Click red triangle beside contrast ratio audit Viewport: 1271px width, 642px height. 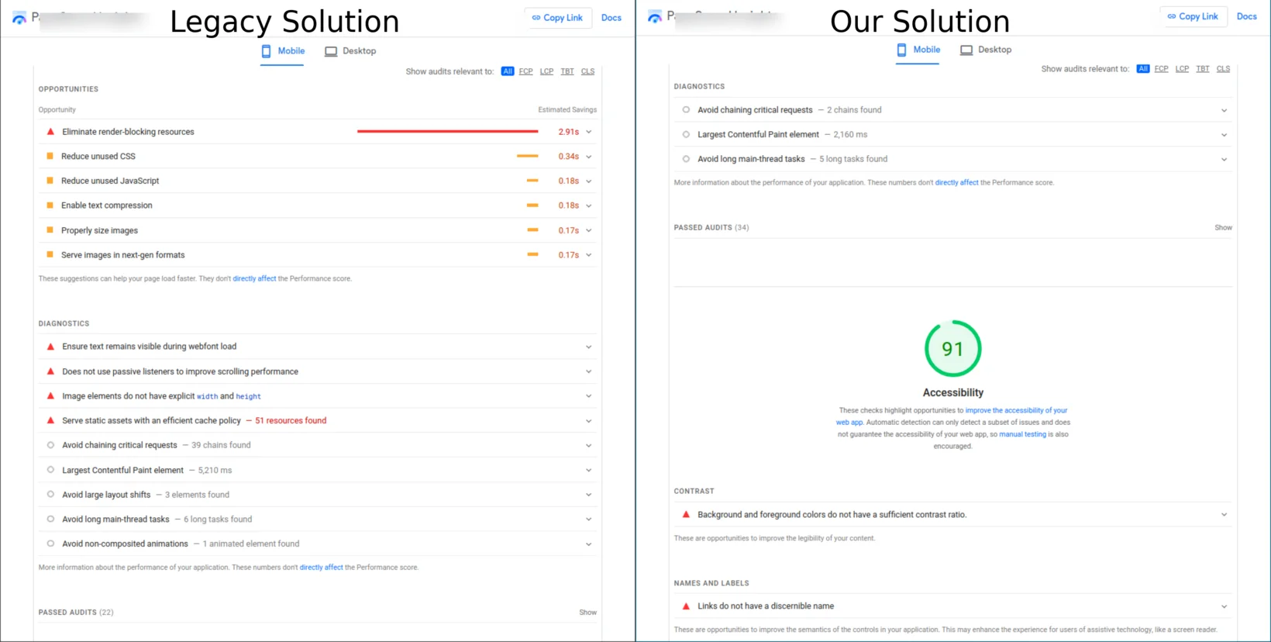coord(686,514)
